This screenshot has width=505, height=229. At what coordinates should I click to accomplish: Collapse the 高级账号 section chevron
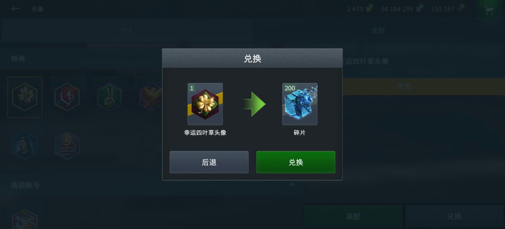pyautogui.click(x=292, y=185)
